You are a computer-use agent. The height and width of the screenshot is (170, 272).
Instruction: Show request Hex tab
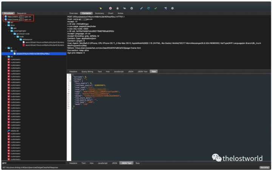click(108, 72)
